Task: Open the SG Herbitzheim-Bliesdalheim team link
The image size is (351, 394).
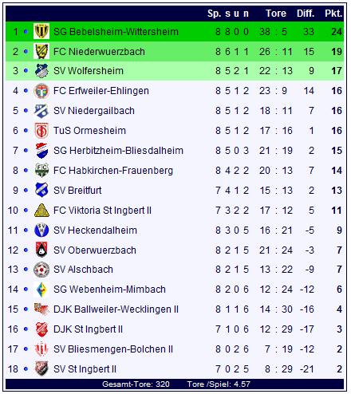Action: (x=118, y=151)
